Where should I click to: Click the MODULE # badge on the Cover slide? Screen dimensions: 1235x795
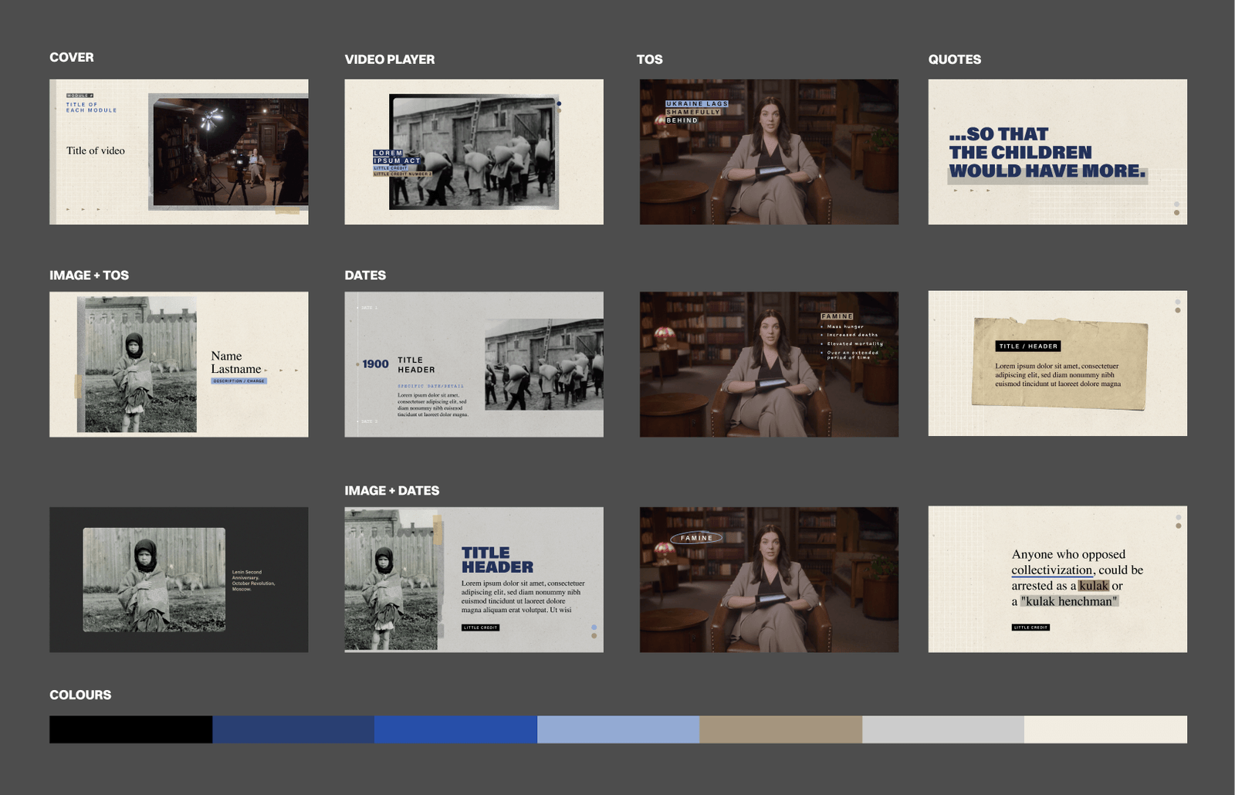[x=80, y=96]
